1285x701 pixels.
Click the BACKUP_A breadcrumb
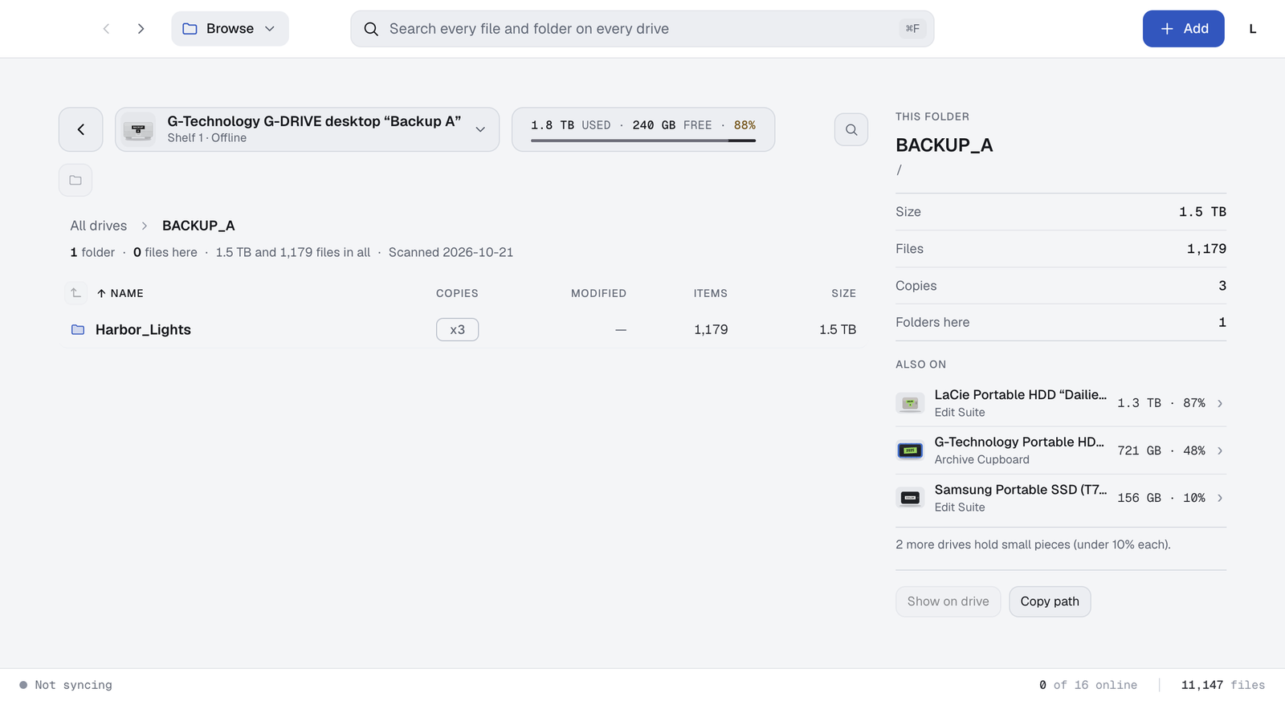198,226
